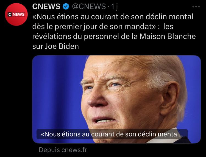
Task: Follow the Depuis cnews.fr source link
Action: 63,150
